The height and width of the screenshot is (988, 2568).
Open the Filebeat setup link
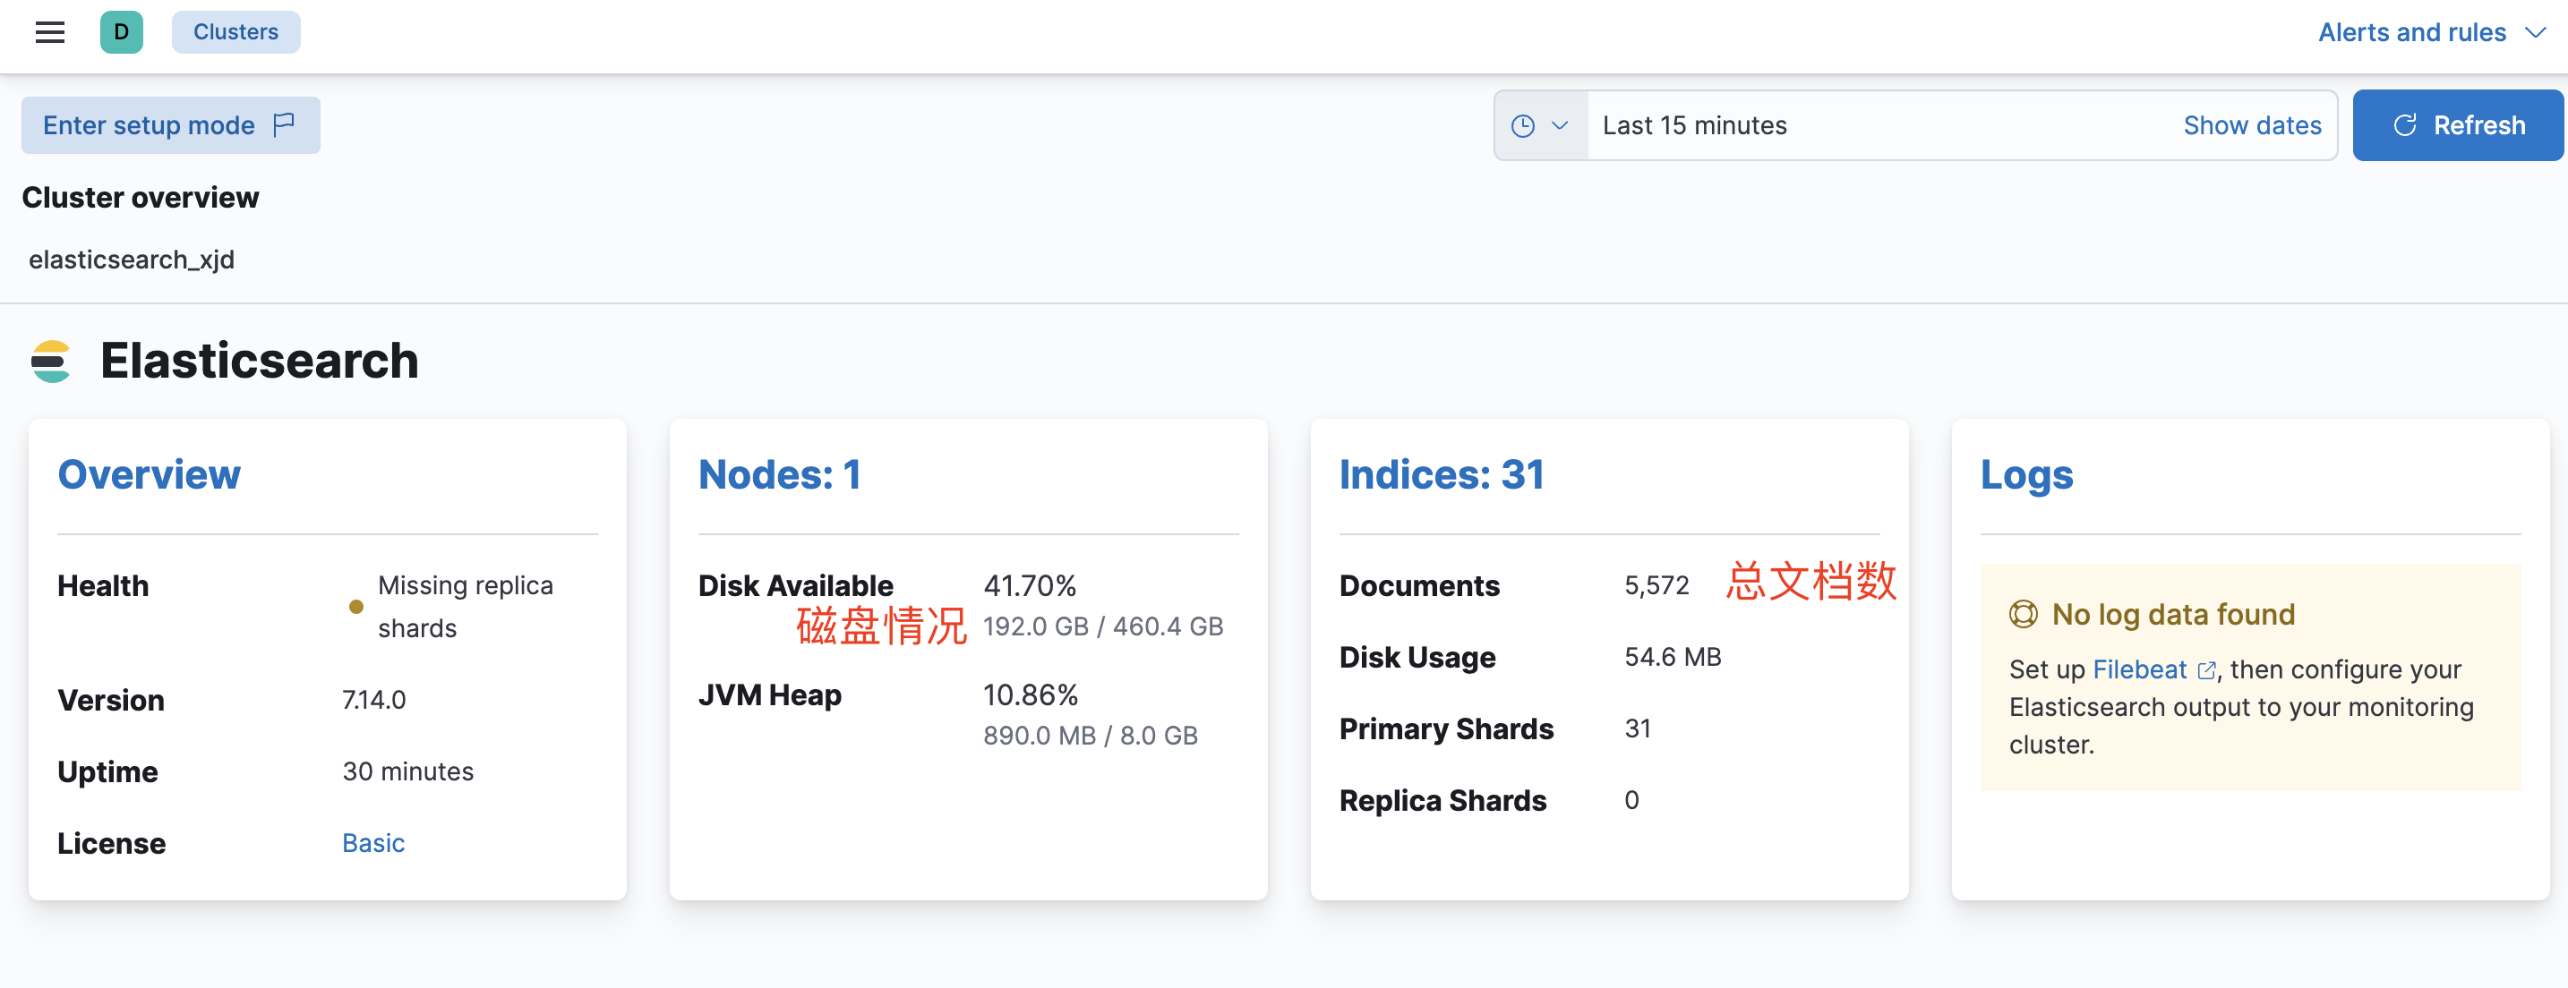[x=2153, y=670]
